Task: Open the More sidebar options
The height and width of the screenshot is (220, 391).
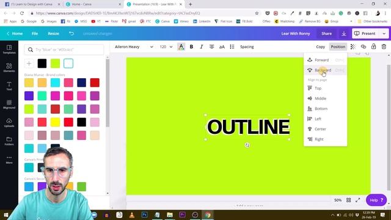Action: pyautogui.click(x=9, y=159)
